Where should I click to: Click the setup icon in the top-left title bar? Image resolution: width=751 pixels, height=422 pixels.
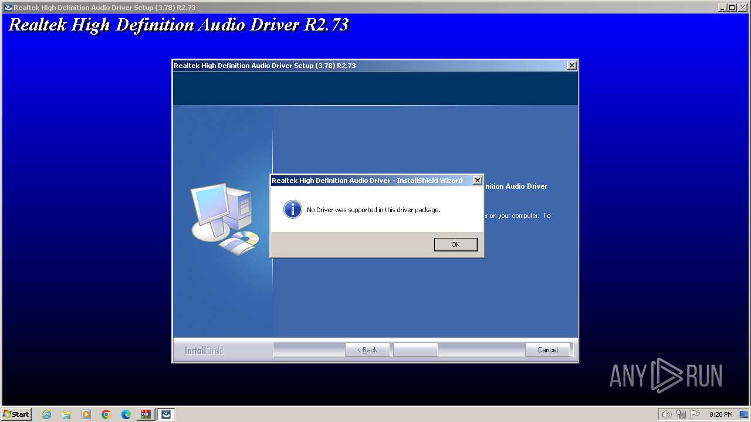8,7
